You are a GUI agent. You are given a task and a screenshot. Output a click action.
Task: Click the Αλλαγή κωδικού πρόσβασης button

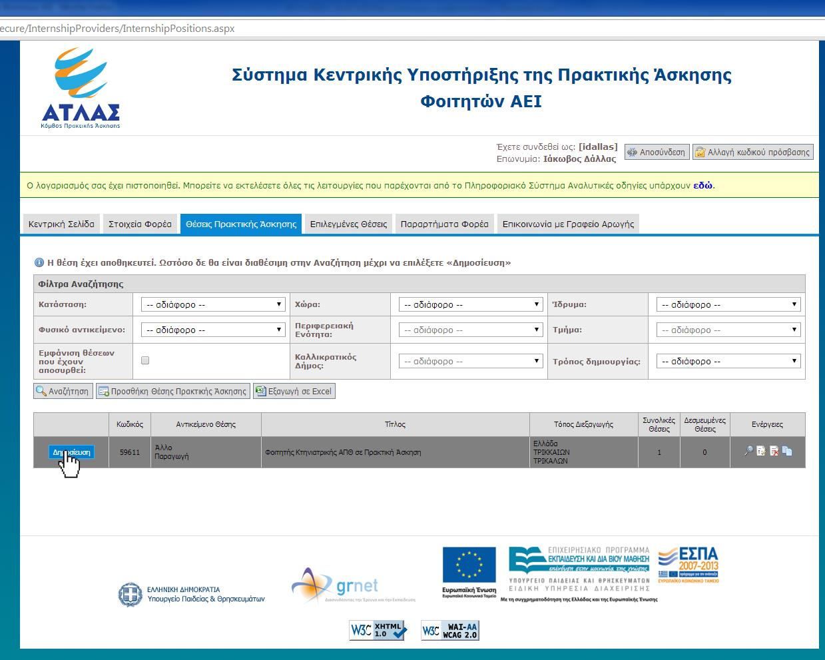coord(752,152)
